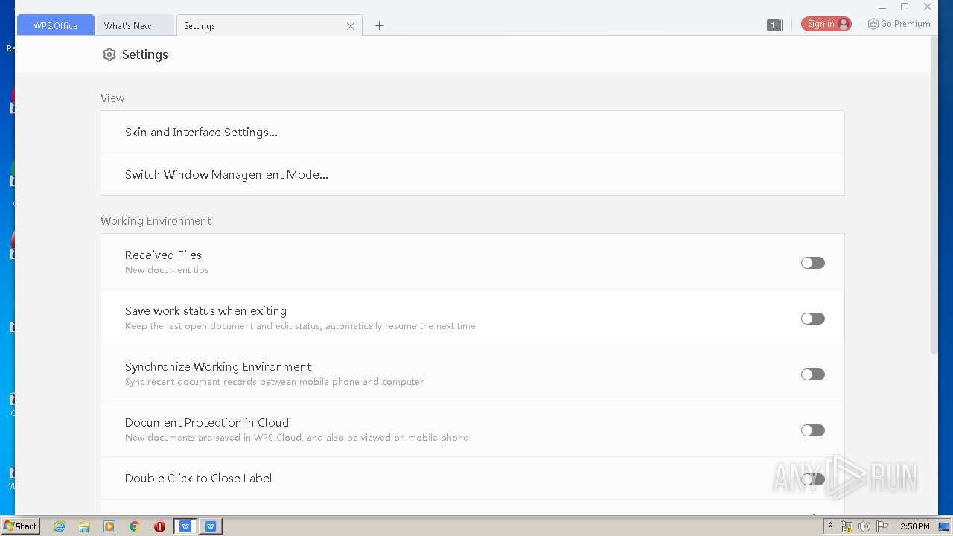Click the Go Premium crown icon
The image size is (953, 536).
(x=873, y=24)
